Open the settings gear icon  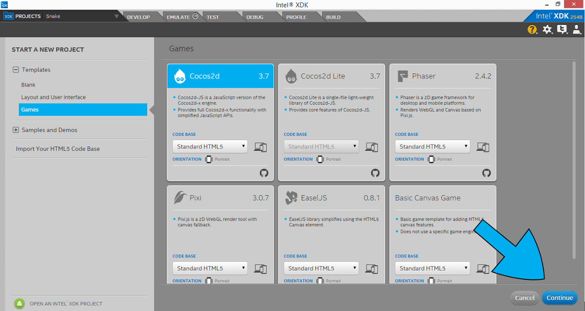click(547, 29)
